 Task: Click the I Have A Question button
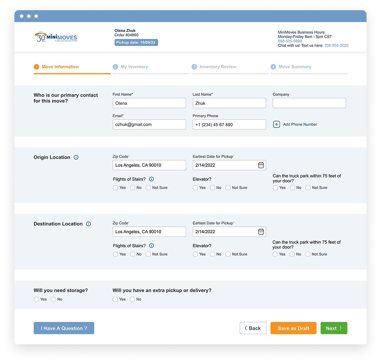coord(64,328)
